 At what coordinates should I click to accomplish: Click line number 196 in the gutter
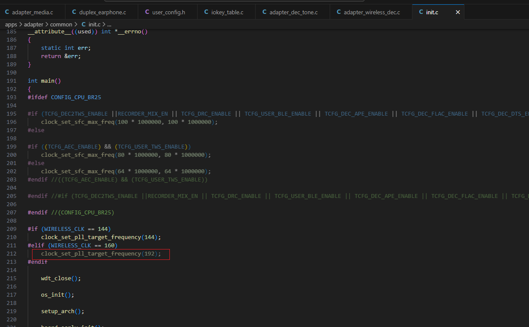tap(12, 122)
